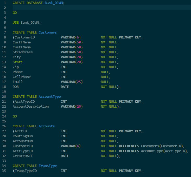Click the database name Bank_DJWN on line 1
The width and height of the screenshot is (191, 177).
(x=54, y=3)
